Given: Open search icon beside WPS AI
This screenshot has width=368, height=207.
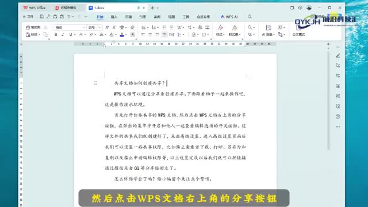Looking at the screenshot, I should 250,17.
